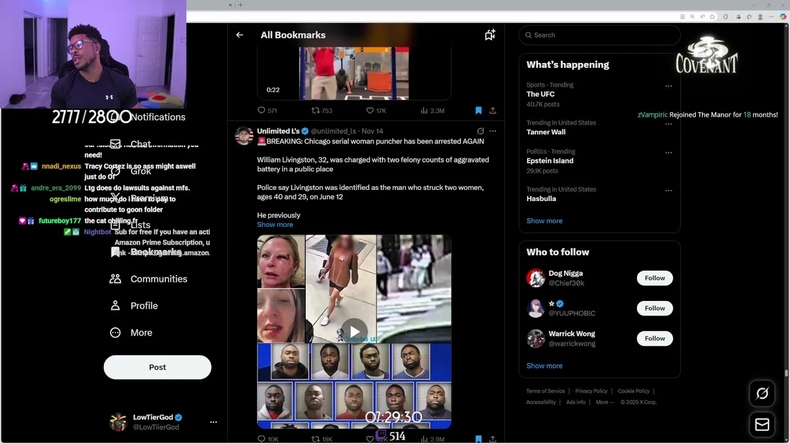The image size is (790, 444).
Task: View analytics of the 2.3M-views post
Action: [432, 110]
